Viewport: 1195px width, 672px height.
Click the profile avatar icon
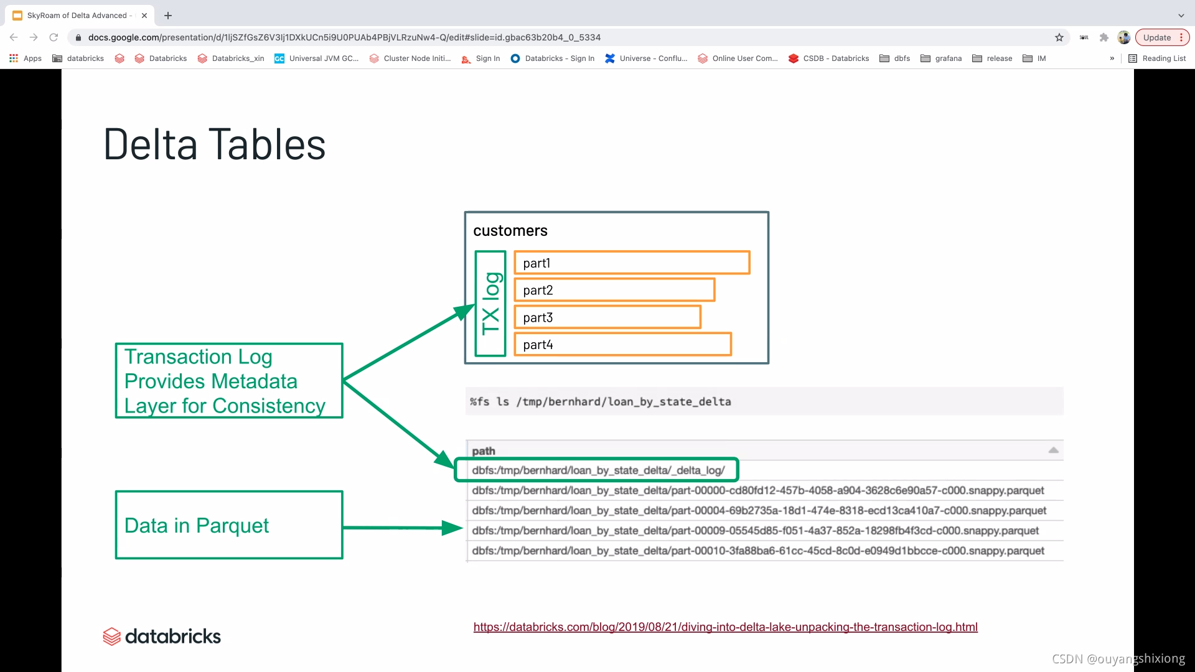(x=1123, y=37)
